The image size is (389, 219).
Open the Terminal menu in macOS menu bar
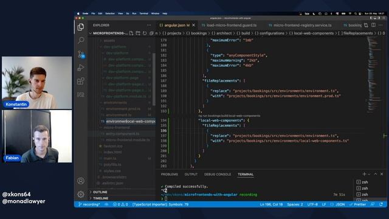click(x=143, y=13)
